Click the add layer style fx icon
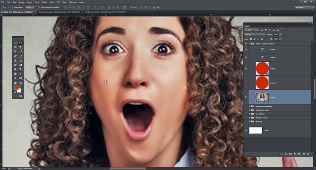This screenshot has height=170, width=316. [x=286, y=154]
